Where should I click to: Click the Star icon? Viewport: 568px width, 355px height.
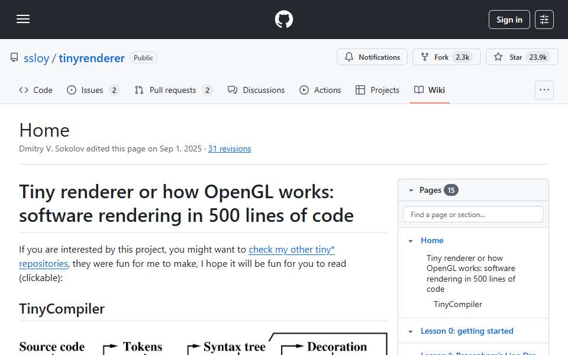point(498,57)
